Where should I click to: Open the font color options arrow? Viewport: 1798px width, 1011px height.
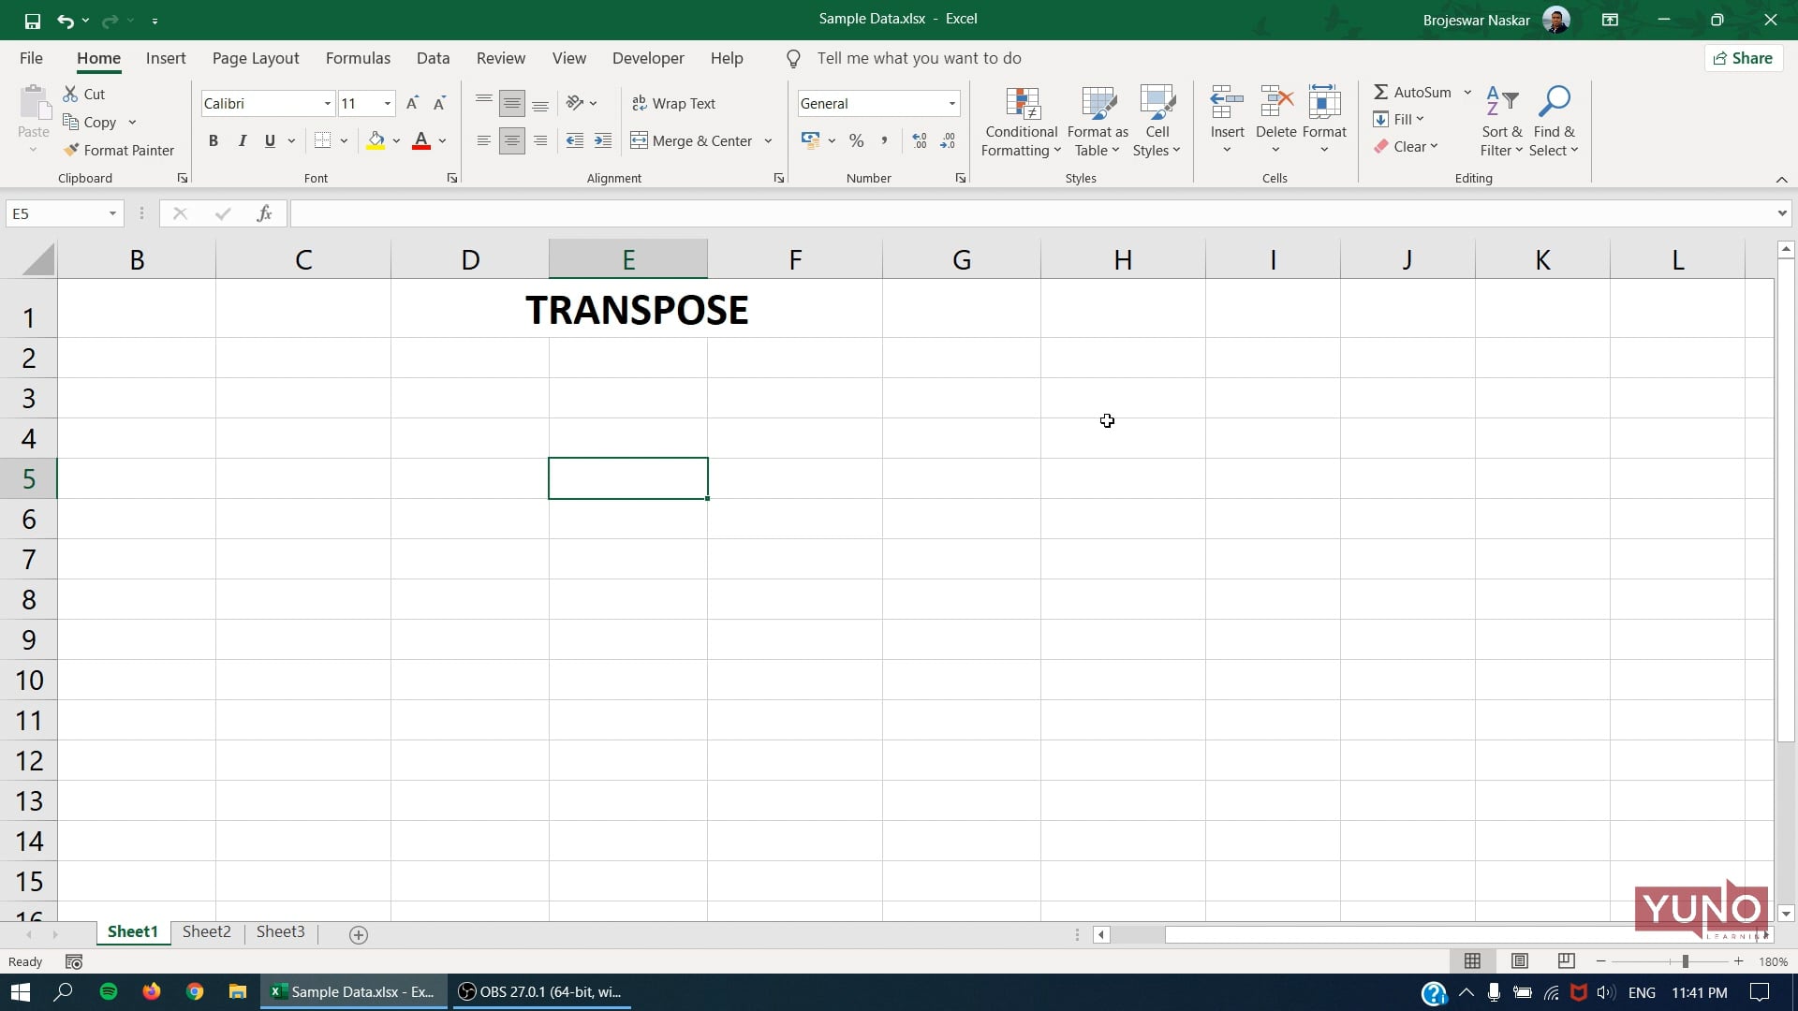[442, 140]
